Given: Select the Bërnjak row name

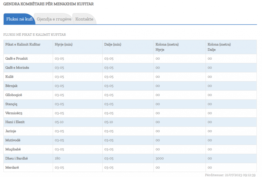Looking at the screenshot, I should tap(11, 86).
